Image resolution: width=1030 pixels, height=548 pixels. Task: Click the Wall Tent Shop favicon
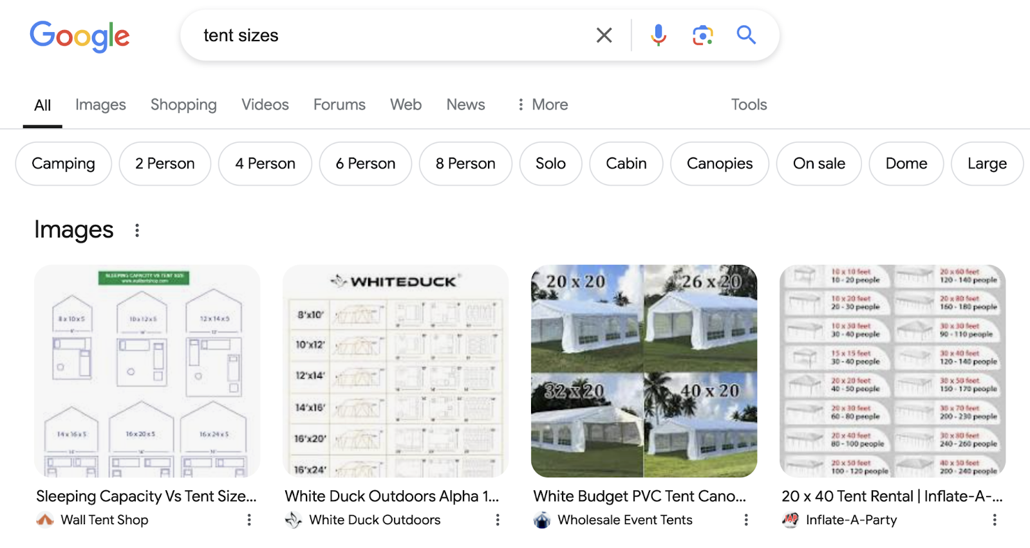[44, 520]
